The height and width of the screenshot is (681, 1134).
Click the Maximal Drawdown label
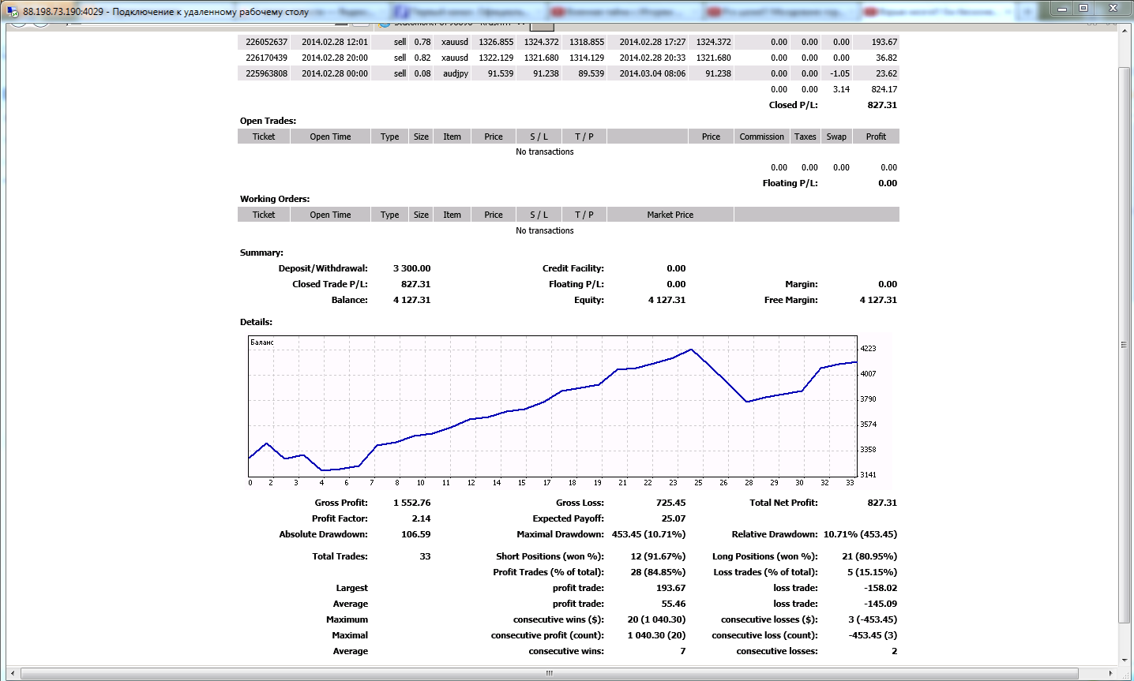pyautogui.click(x=561, y=534)
